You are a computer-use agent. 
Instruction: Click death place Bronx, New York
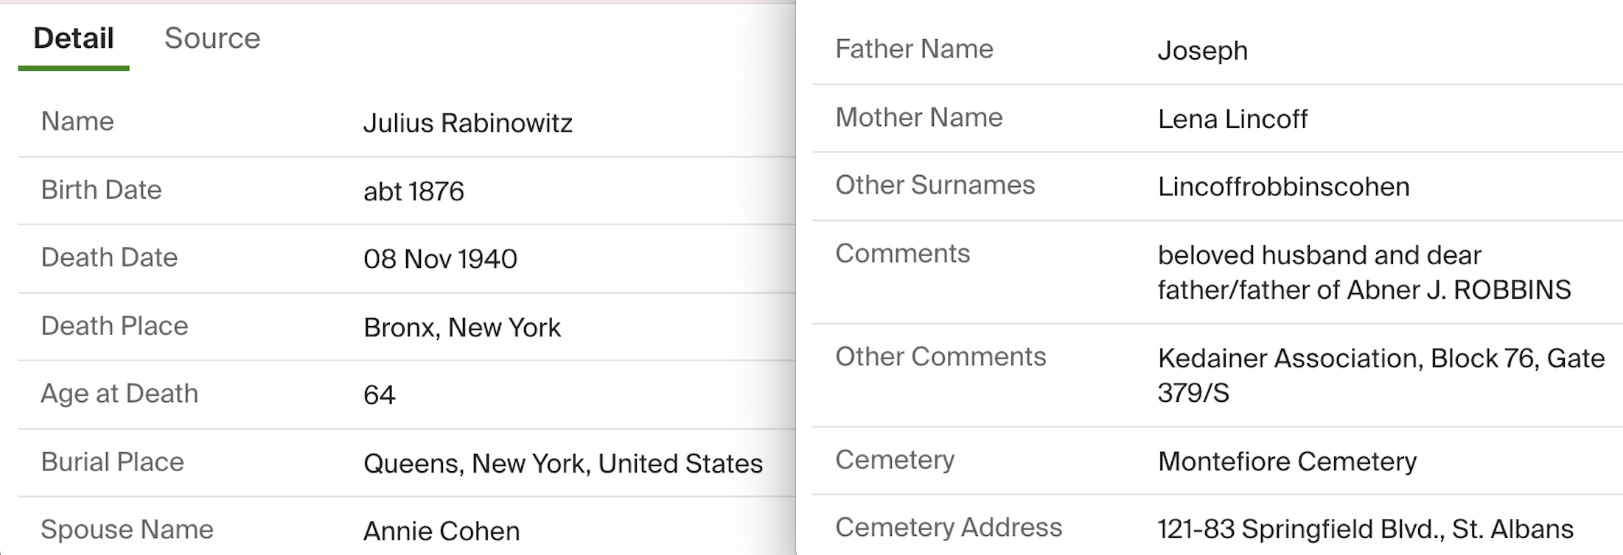pyautogui.click(x=462, y=328)
